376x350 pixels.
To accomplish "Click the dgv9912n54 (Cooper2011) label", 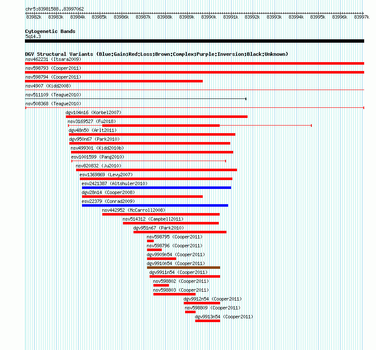I will click(x=213, y=299).
